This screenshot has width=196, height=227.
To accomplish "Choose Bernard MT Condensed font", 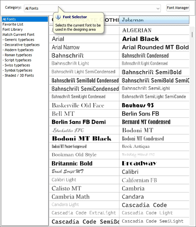I will (154, 122).
